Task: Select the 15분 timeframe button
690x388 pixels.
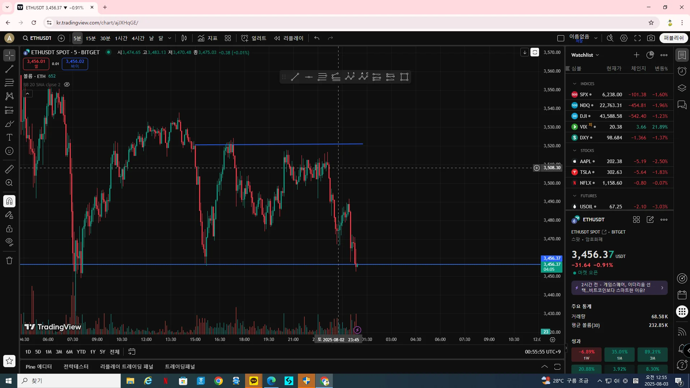Action: point(91,38)
